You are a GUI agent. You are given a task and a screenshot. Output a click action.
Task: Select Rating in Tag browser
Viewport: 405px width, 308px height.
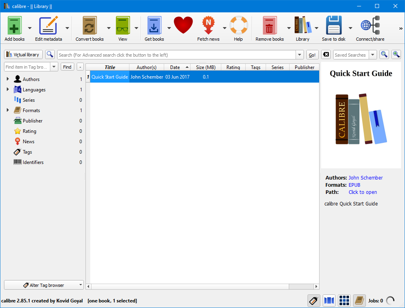[30, 131]
